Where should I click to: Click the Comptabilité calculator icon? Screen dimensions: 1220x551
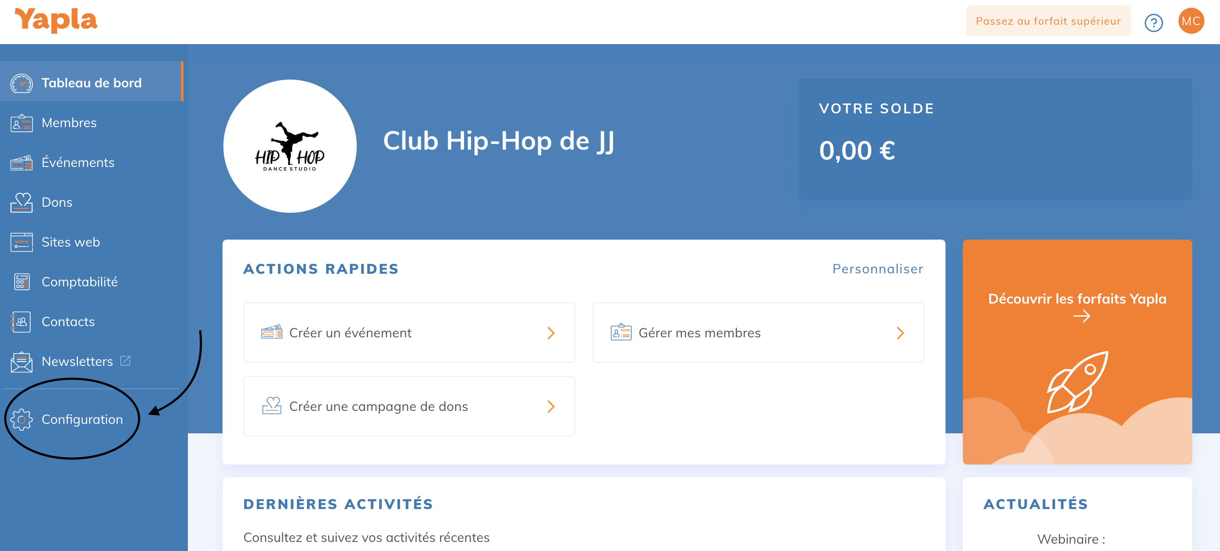21,282
